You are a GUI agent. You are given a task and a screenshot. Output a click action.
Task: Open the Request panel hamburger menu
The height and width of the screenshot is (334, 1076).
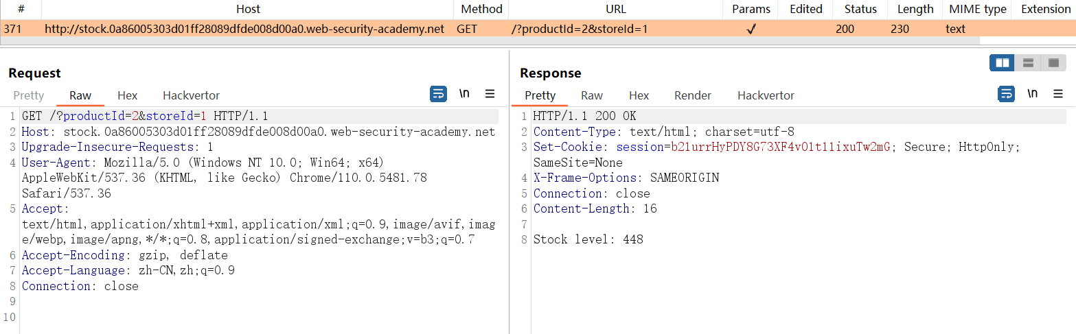pos(490,94)
